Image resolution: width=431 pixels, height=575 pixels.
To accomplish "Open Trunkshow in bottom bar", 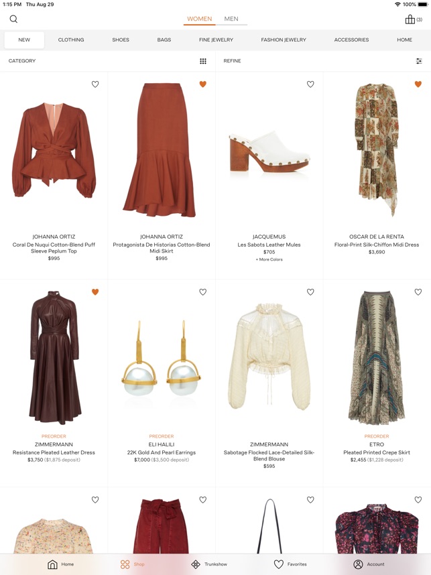I will coord(209,564).
